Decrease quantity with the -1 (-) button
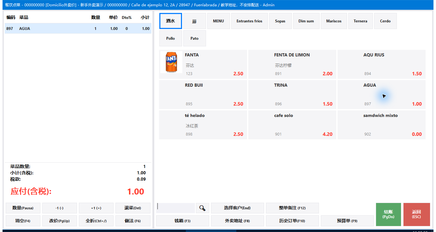 pos(60,208)
